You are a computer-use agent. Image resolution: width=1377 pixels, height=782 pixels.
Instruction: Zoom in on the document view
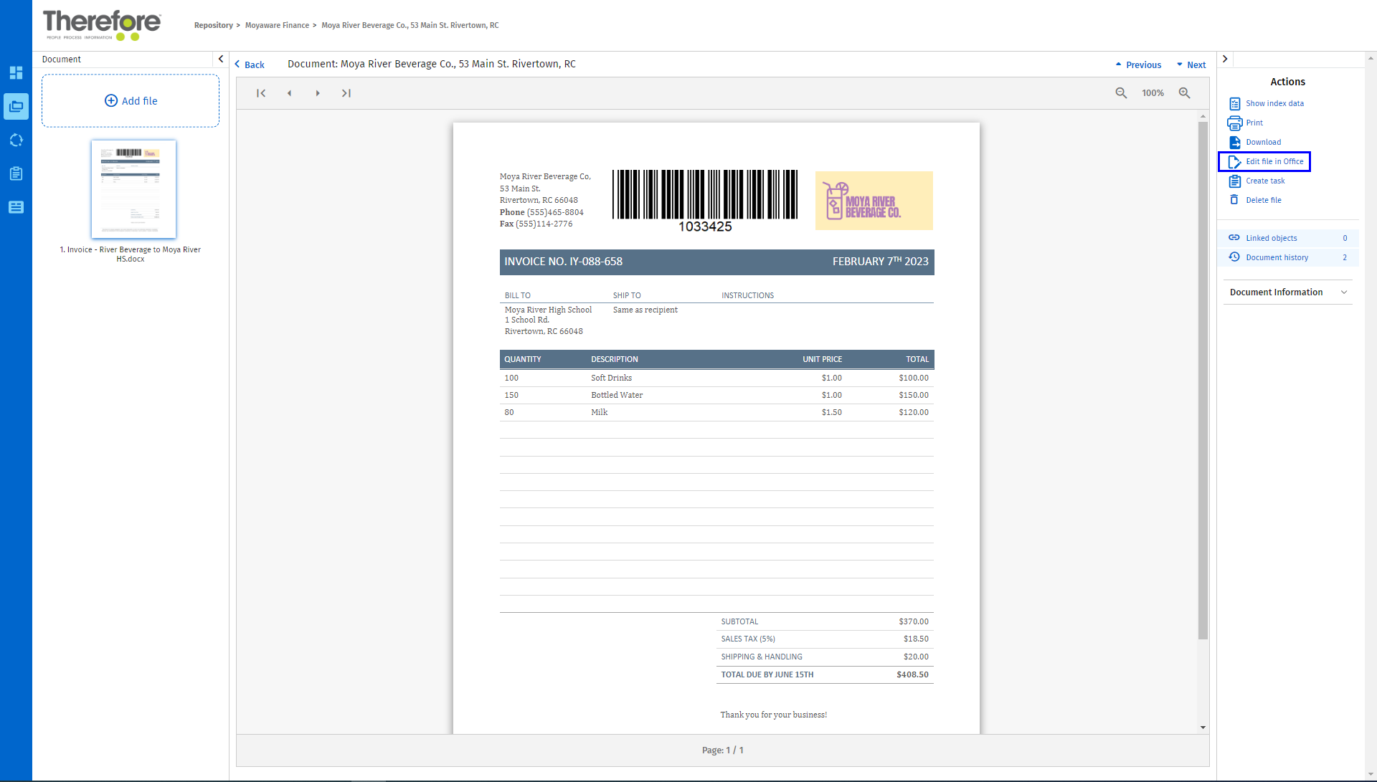(1185, 93)
